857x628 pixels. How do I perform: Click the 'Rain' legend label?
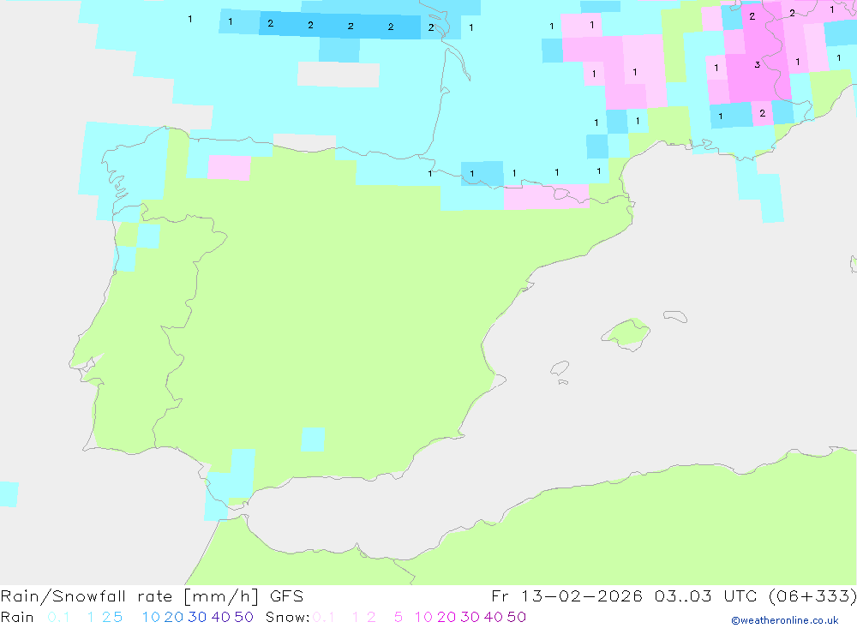click(17, 617)
